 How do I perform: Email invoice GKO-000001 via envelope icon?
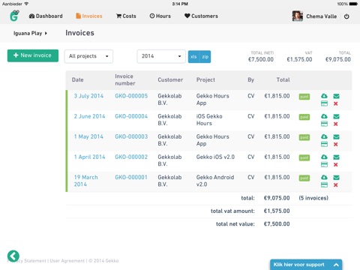pyautogui.click(x=336, y=178)
